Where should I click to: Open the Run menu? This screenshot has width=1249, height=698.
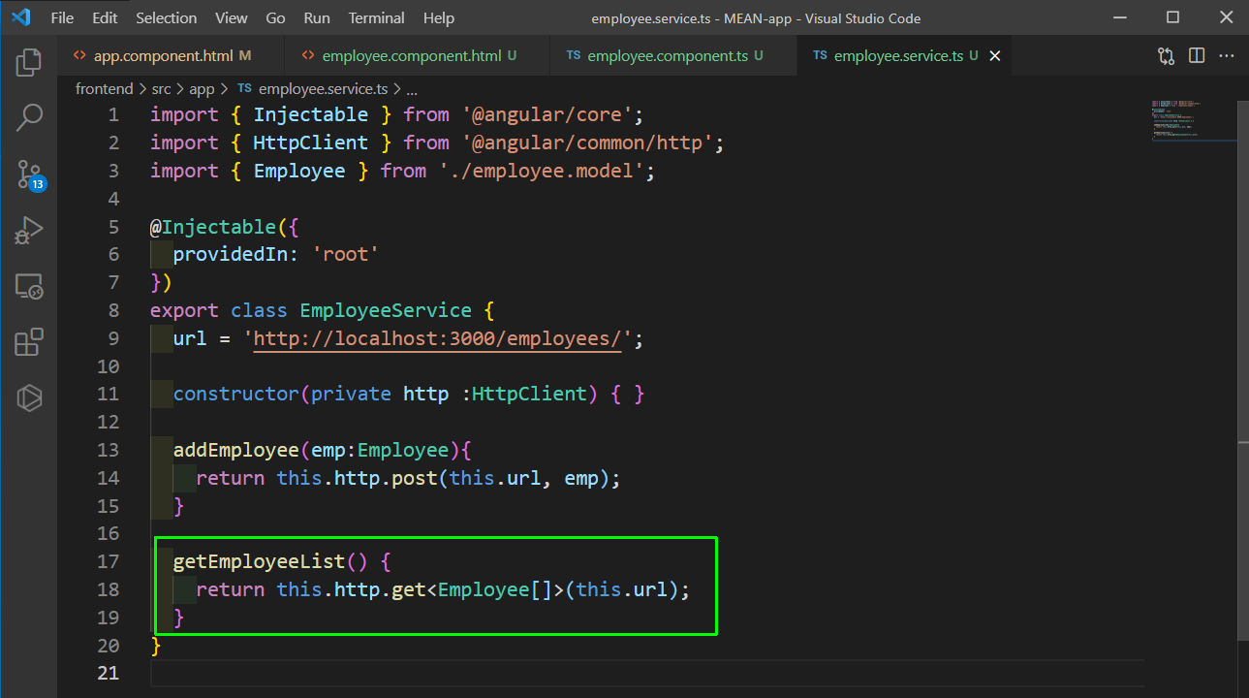click(x=316, y=18)
